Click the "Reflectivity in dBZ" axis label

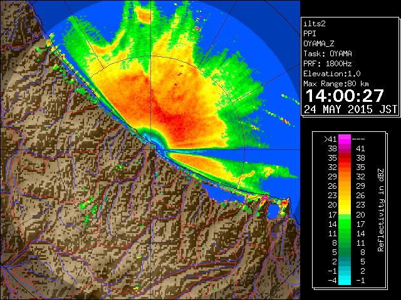click(381, 210)
